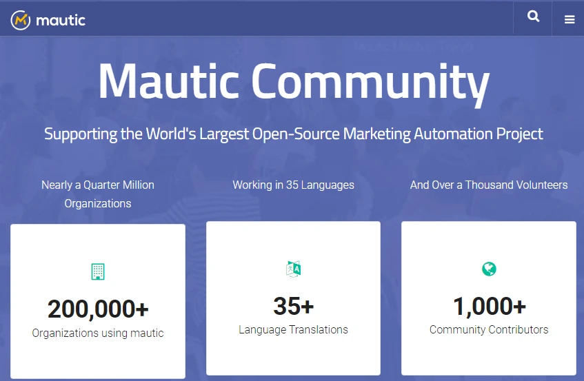The image size is (584, 381).
Task: Select the language translation icon
Action: coord(294,269)
